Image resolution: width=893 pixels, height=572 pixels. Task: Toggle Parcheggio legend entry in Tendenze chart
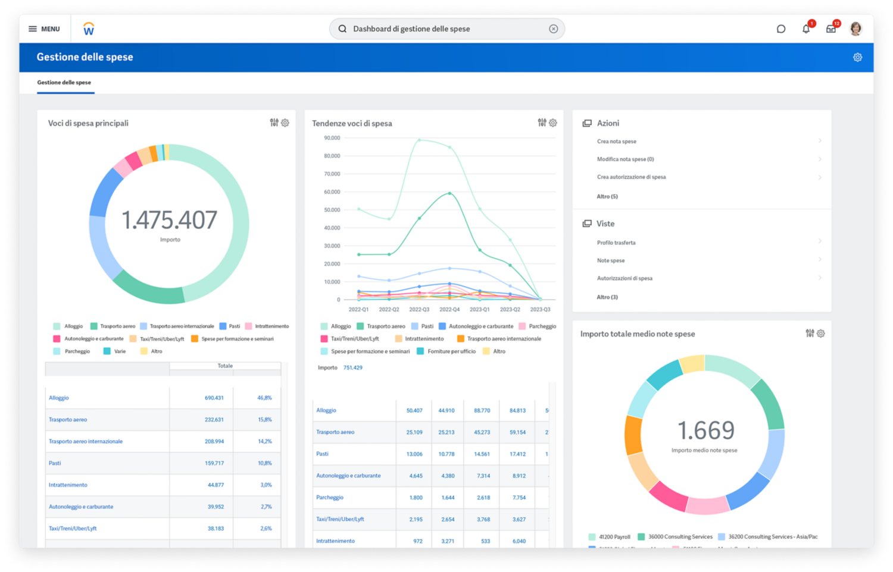pyautogui.click(x=538, y=326)
